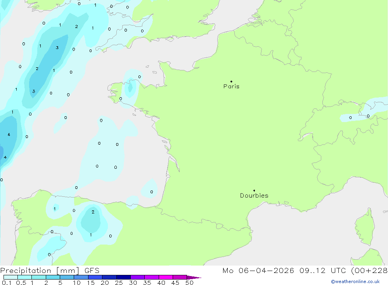Pick the 0.5–1 mm light cyan legend swatch

pos(25,277)
